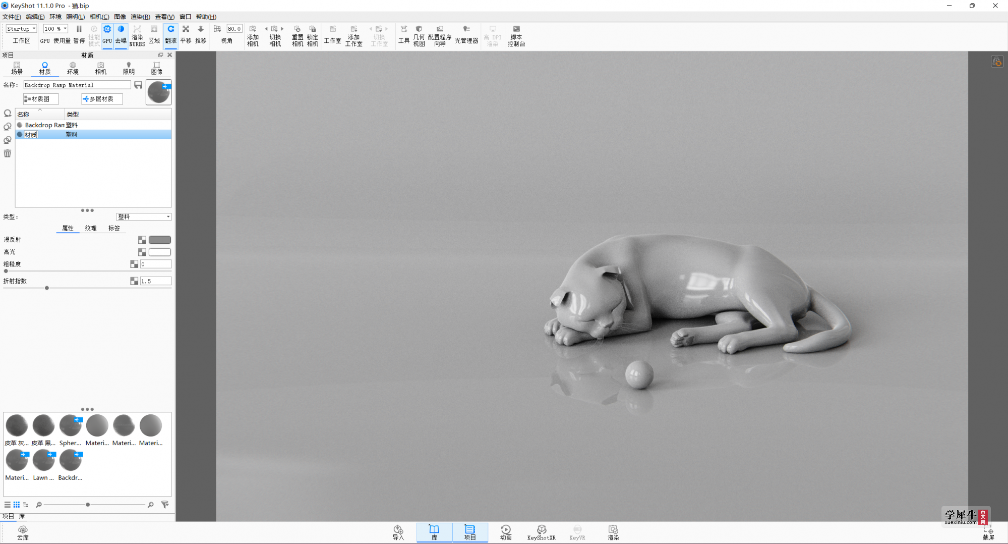Image resolution: width=1008 pixels, height=544 pixels.
Task: Open the 云库 cloud library
Action: click(x=23, y=532)
